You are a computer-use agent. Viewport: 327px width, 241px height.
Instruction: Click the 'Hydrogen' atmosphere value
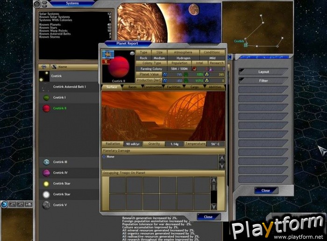pyautogui.click(x=183, y=58)
